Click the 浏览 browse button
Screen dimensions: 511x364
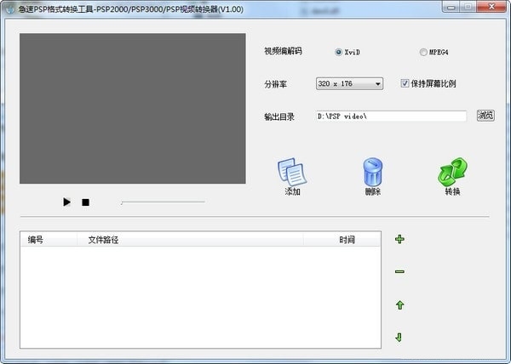(x=485, y=115)
